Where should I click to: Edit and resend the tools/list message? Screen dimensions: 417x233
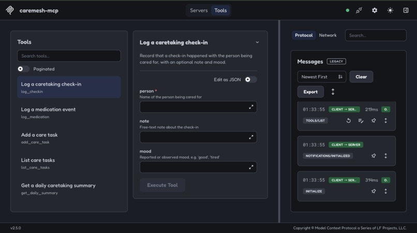coord(361,121)
